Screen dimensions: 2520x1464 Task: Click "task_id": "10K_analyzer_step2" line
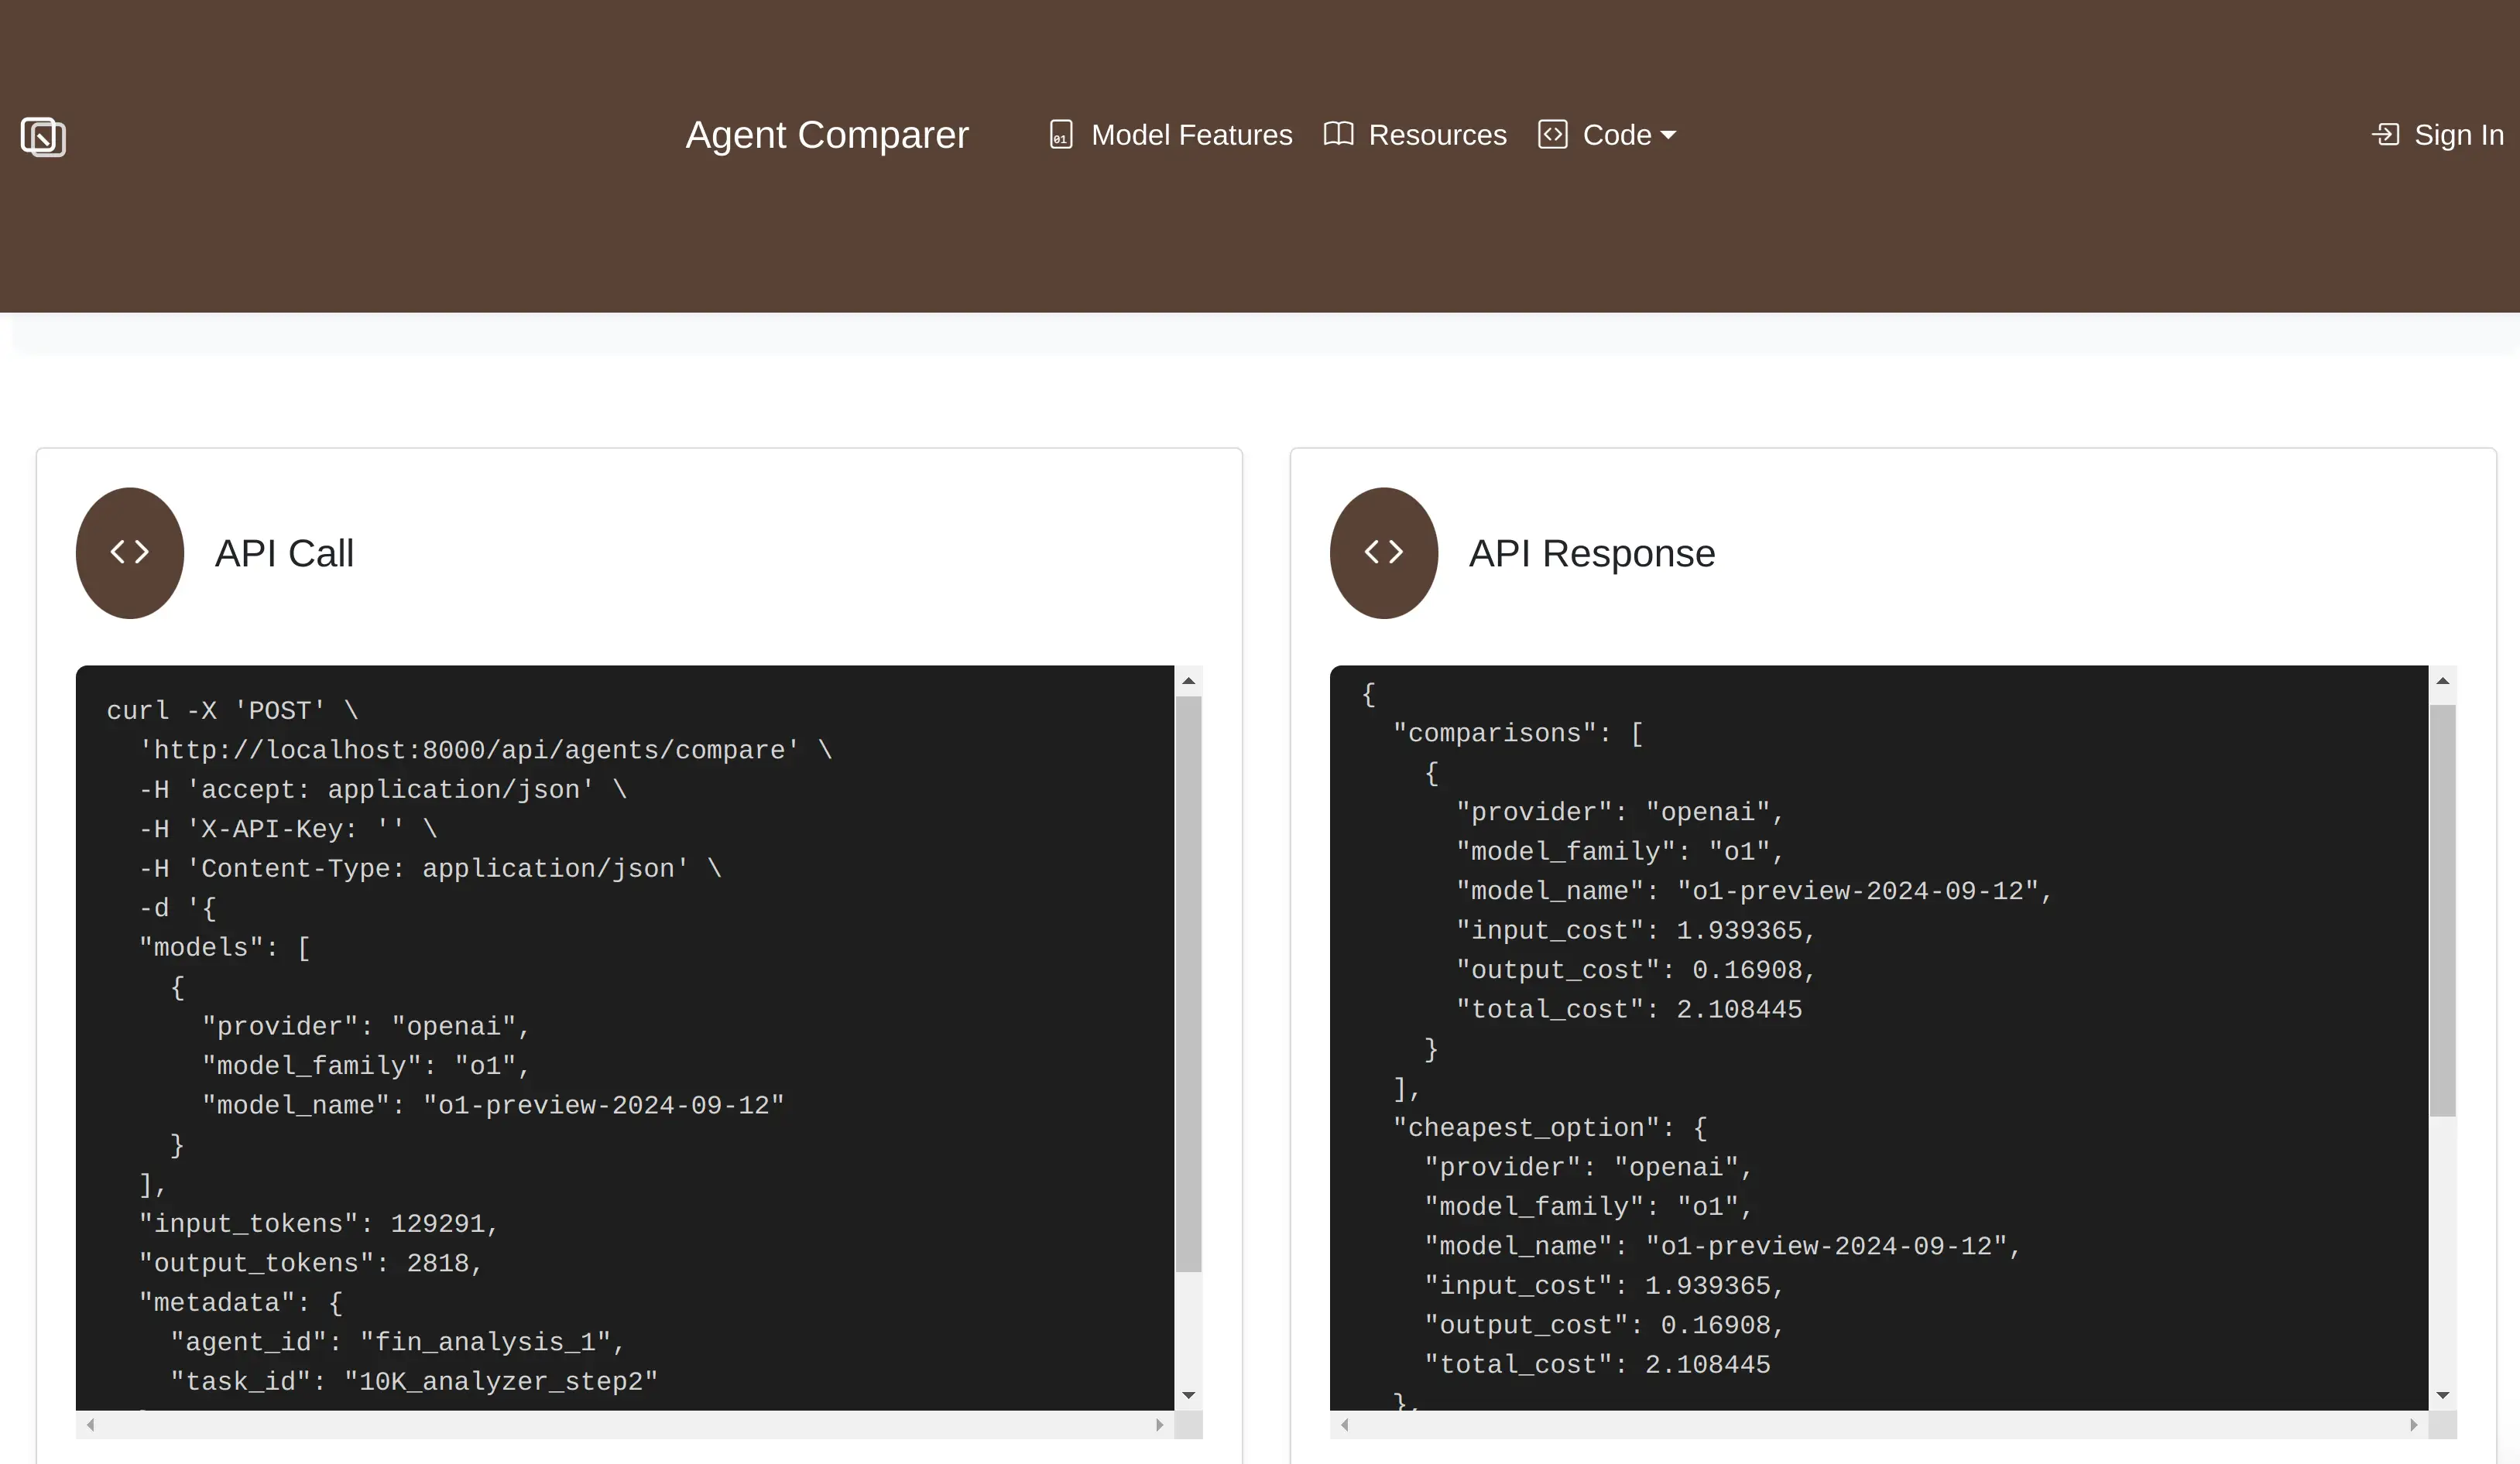pyautogui.click(x=414, y=1381)
